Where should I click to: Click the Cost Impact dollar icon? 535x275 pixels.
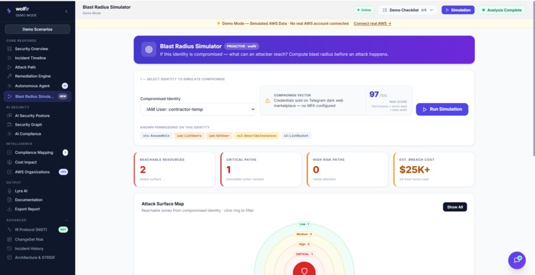point(9,162)
